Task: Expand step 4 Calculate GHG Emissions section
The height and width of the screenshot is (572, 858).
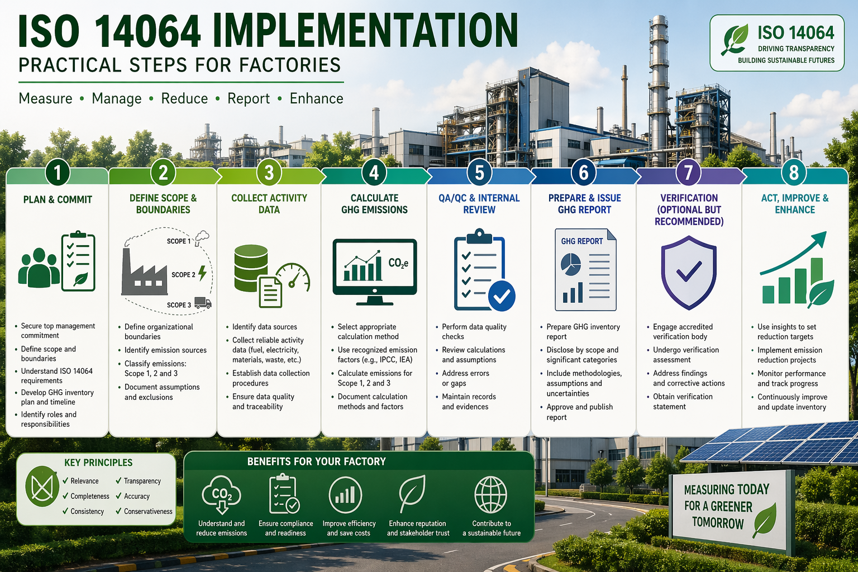Action: pos(374,204)
